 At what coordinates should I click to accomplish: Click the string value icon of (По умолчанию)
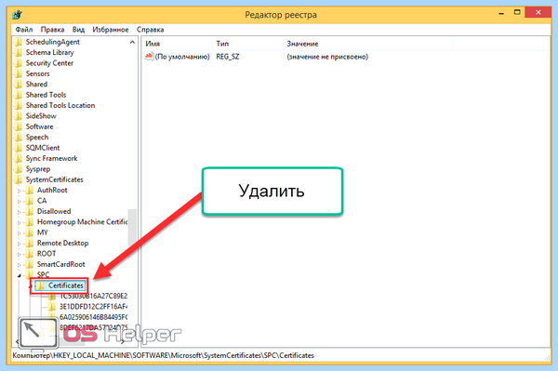point(149,57)
